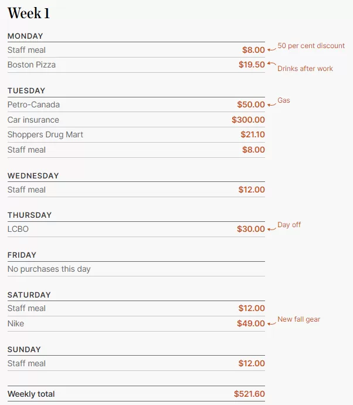Select the Drinks after work annotation

click(305, 69)
